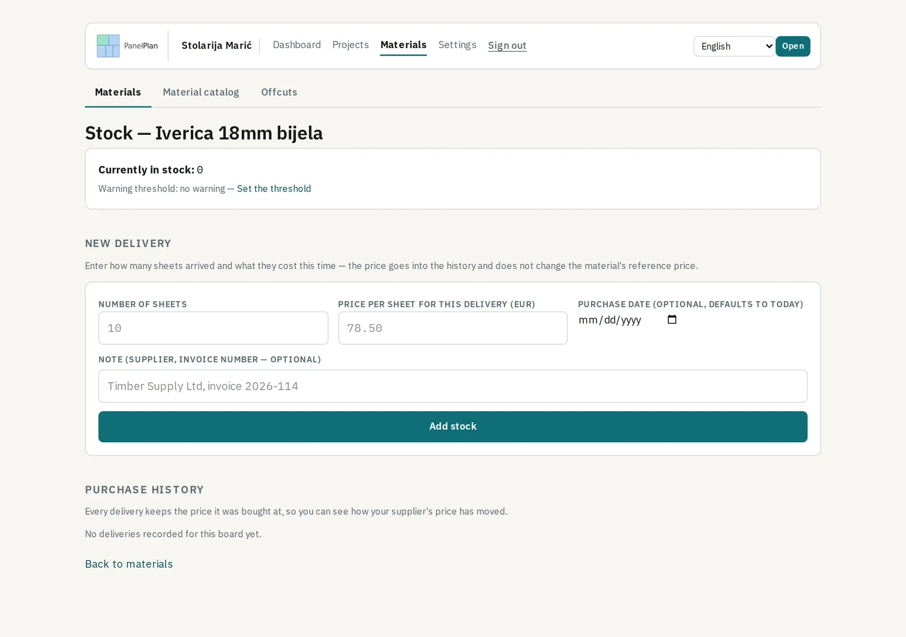
Task: Select Materials in the top navigation bar
Action: [x=403, y=45]
